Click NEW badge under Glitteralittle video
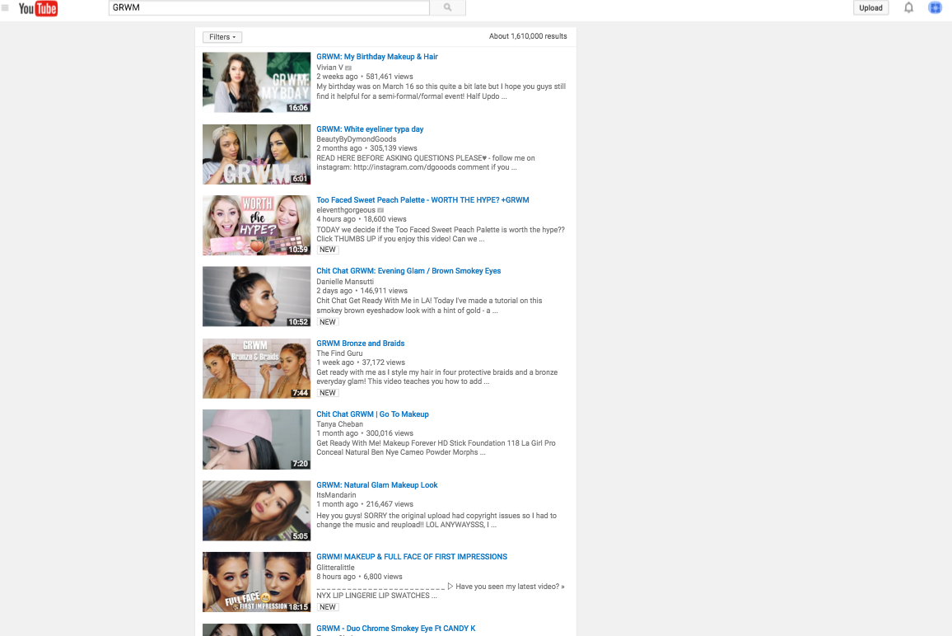 (x=328, y=607)
